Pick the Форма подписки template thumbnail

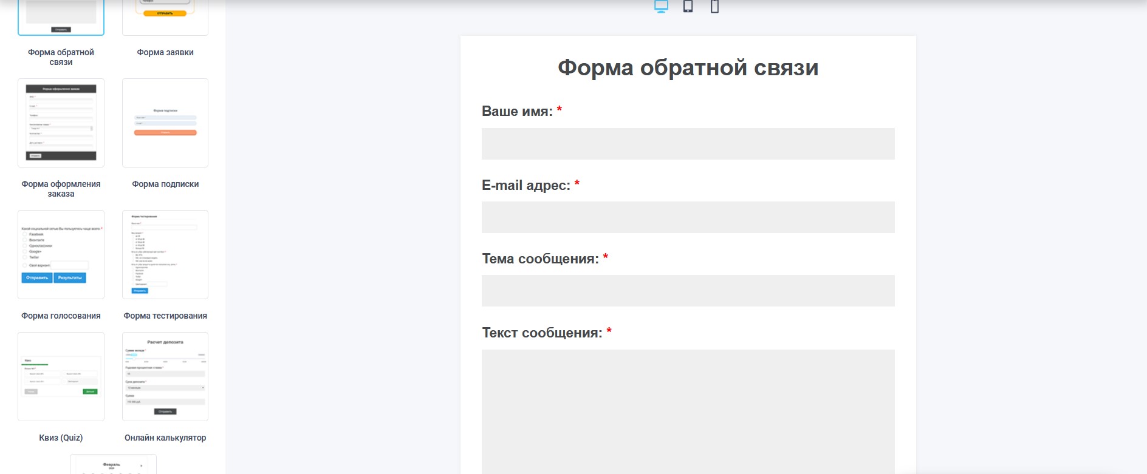165,123
